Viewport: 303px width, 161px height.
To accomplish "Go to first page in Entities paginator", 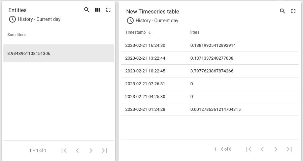I will point(64,150).
